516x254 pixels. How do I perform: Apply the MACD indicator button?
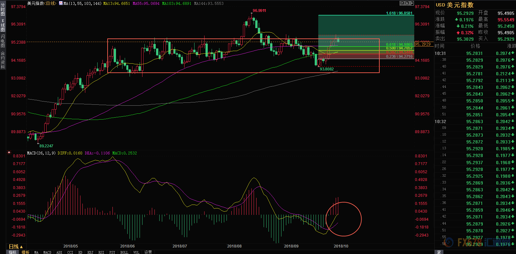click(x=47, y=252)
